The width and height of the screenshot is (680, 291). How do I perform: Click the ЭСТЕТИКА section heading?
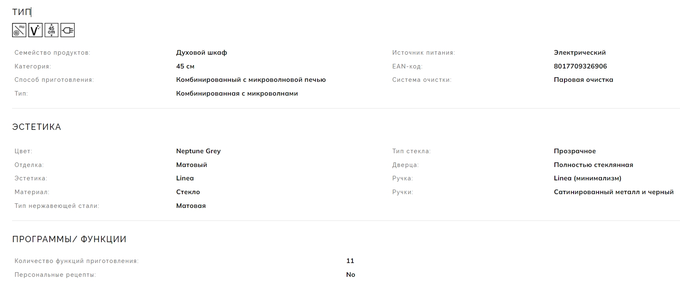point(37,127)
